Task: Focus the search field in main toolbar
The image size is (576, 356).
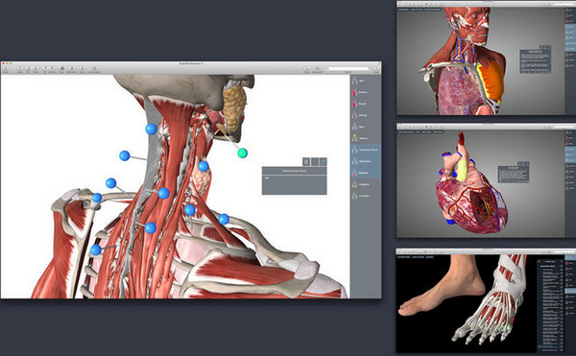Action: pos(348,69)
